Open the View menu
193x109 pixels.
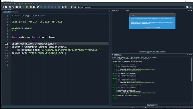click(x=34, y=4)
